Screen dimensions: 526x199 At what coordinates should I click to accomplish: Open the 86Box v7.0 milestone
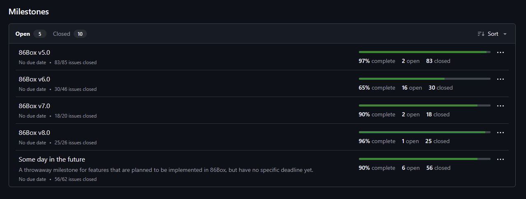34,106
